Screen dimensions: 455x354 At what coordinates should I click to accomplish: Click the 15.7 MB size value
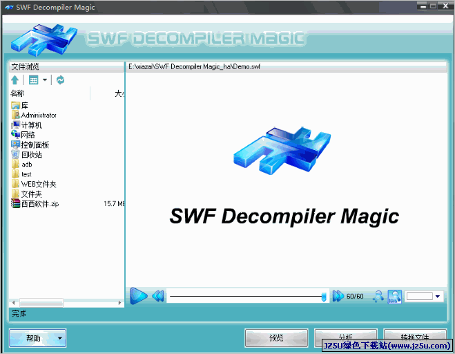tap(115, 204)
